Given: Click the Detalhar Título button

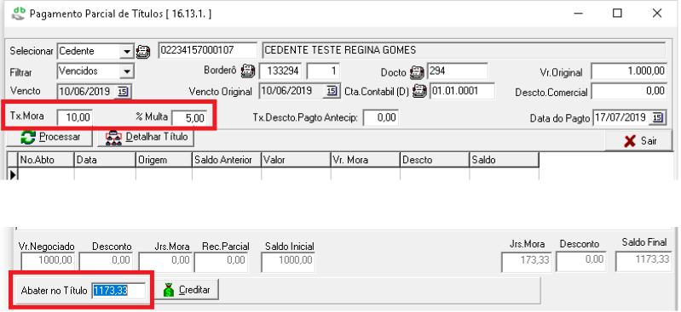Looking at the screenshot, I should tap(146, 138).
